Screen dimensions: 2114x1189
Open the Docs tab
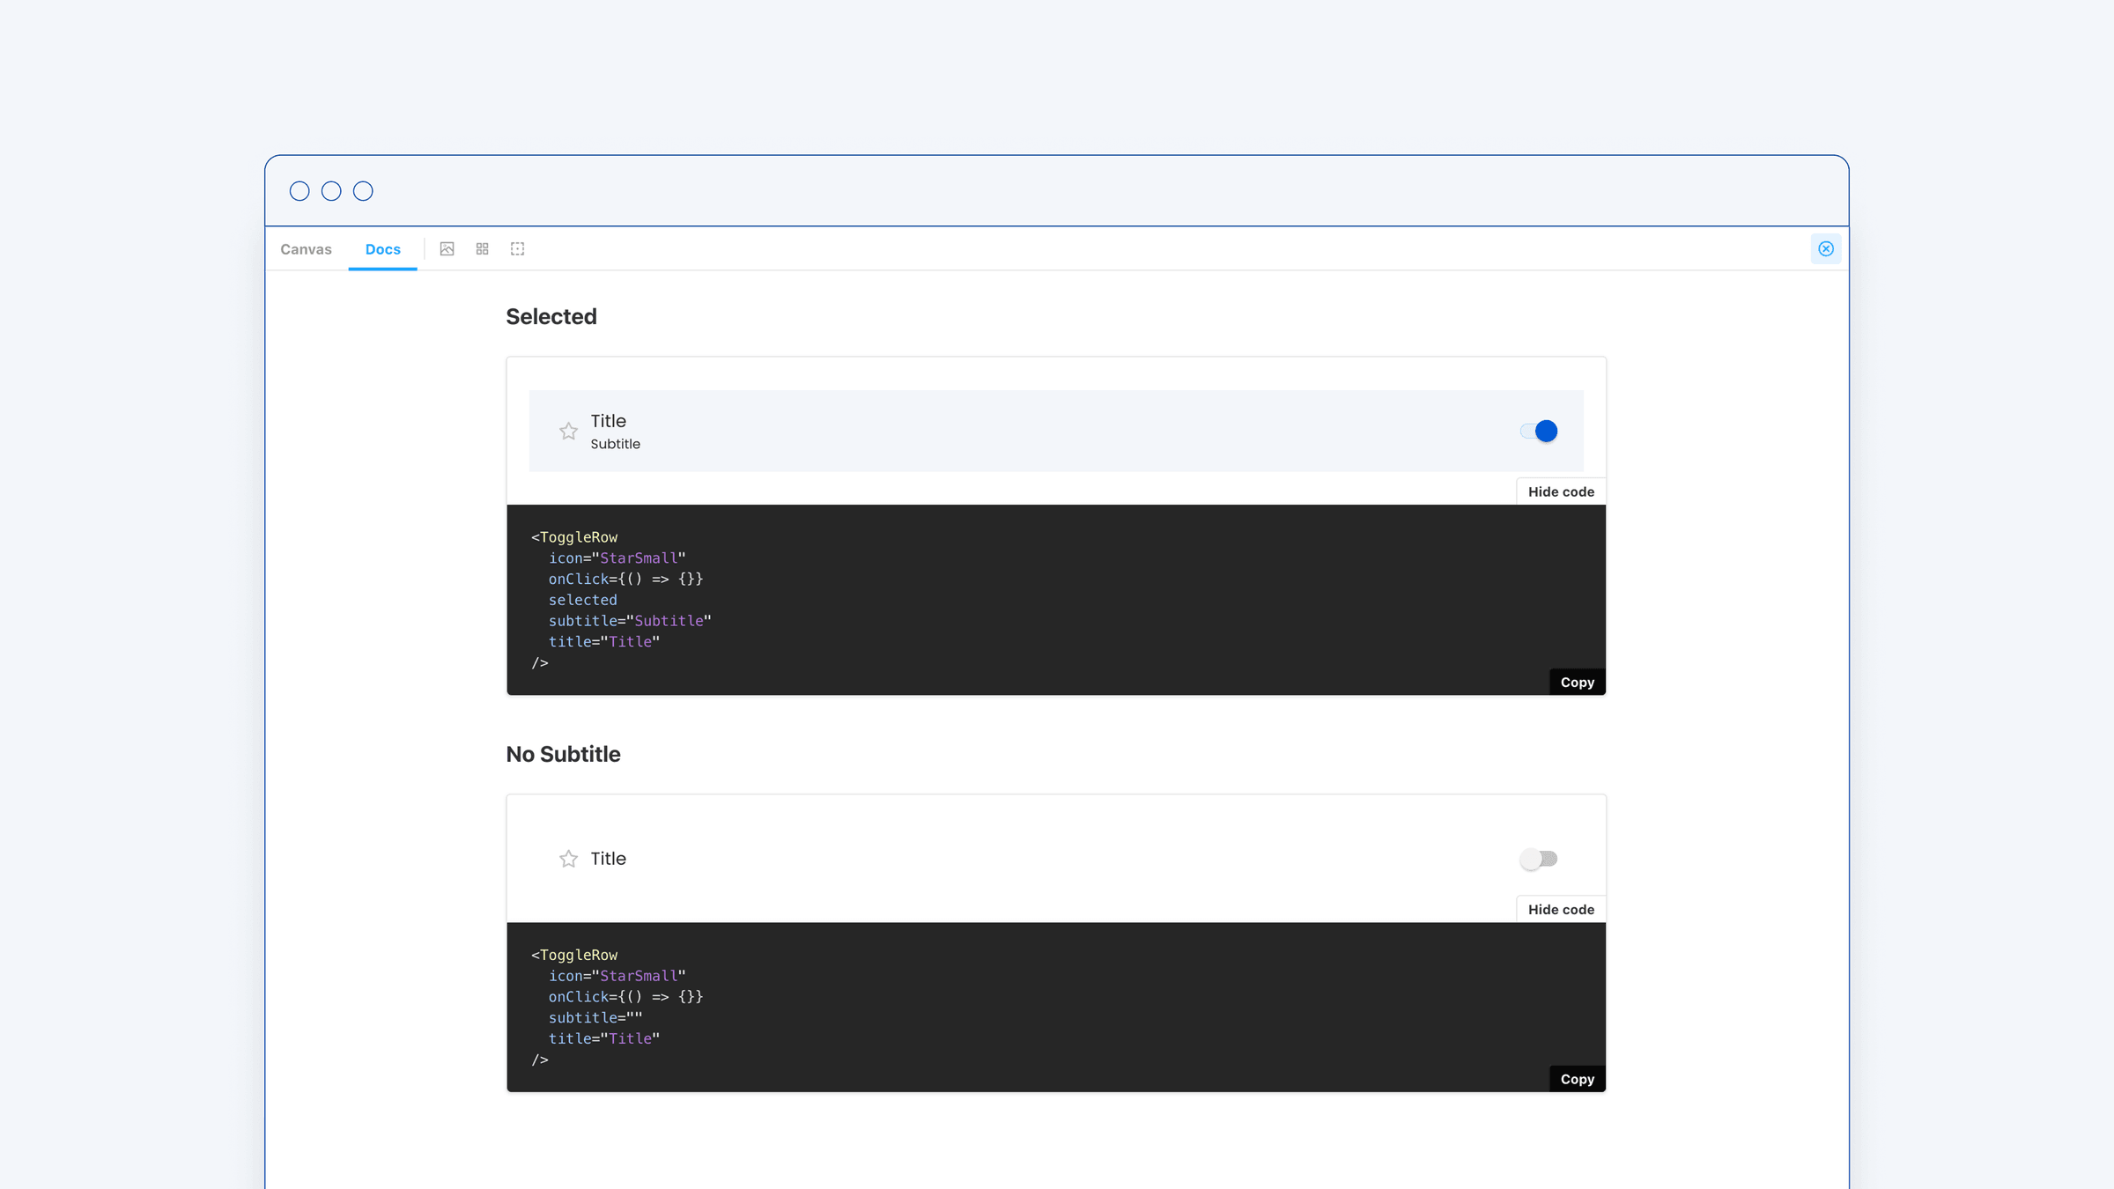click(x=382, y=249)
